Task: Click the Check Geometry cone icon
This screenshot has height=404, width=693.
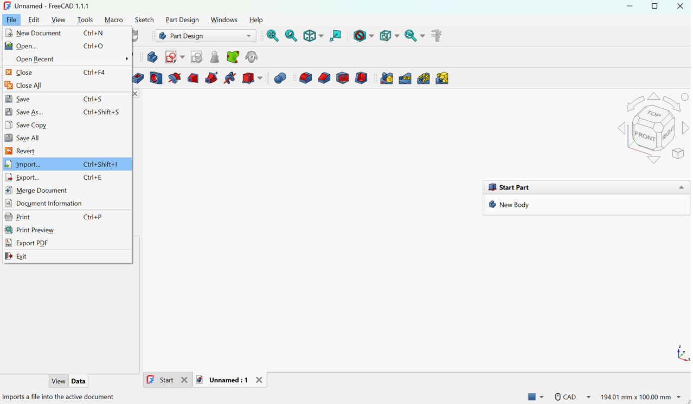Action: pos(215,57)
